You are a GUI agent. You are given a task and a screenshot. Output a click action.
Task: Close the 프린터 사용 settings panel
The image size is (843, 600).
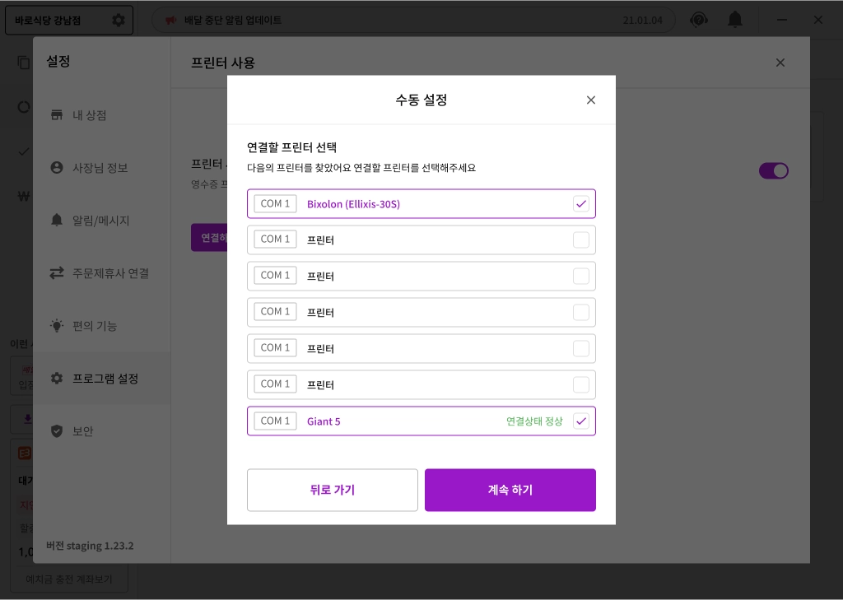780,63
